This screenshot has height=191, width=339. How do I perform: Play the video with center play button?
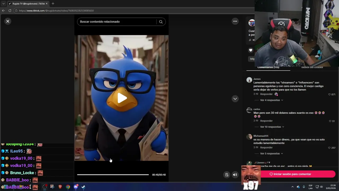pos(122,98)
